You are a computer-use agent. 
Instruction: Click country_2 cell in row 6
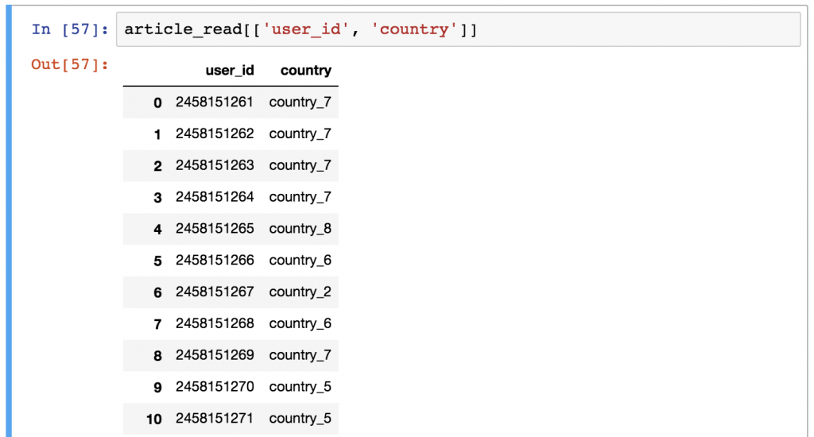[300, 292]
